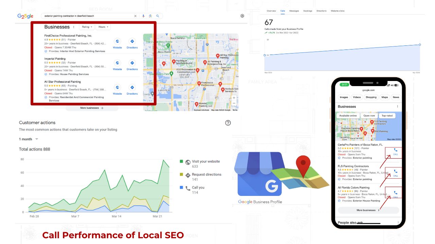This screenshot has height=244, width=435.
Task: Call CertaPro Painters of Boca Raton on phone
Action: [395, 151]
